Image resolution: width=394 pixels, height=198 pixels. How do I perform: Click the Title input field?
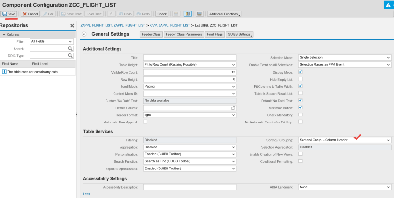click(189, 58)
